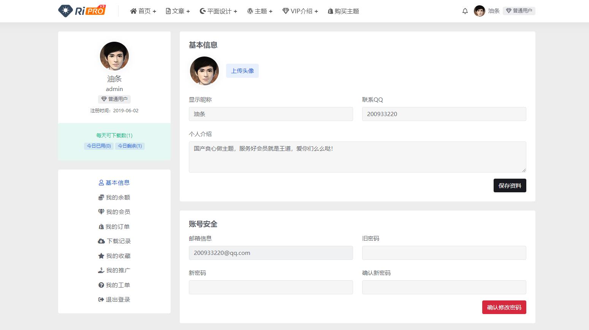Click the cloud download icon for 下载记录
Screen dimensions: 589x330
coord(101,241)
